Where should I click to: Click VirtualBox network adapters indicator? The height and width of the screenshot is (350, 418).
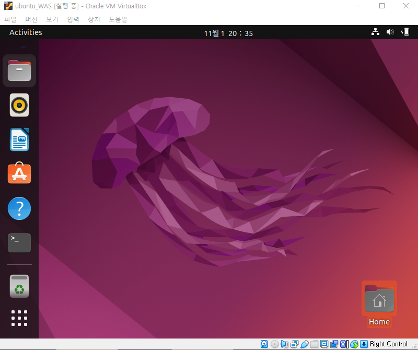(294, 344)
